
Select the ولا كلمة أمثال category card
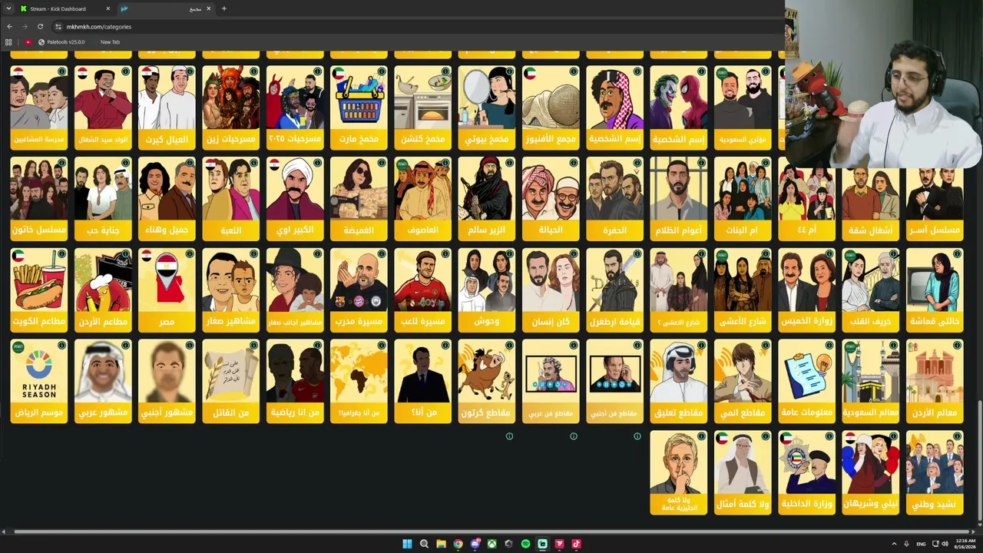(743, 472)
